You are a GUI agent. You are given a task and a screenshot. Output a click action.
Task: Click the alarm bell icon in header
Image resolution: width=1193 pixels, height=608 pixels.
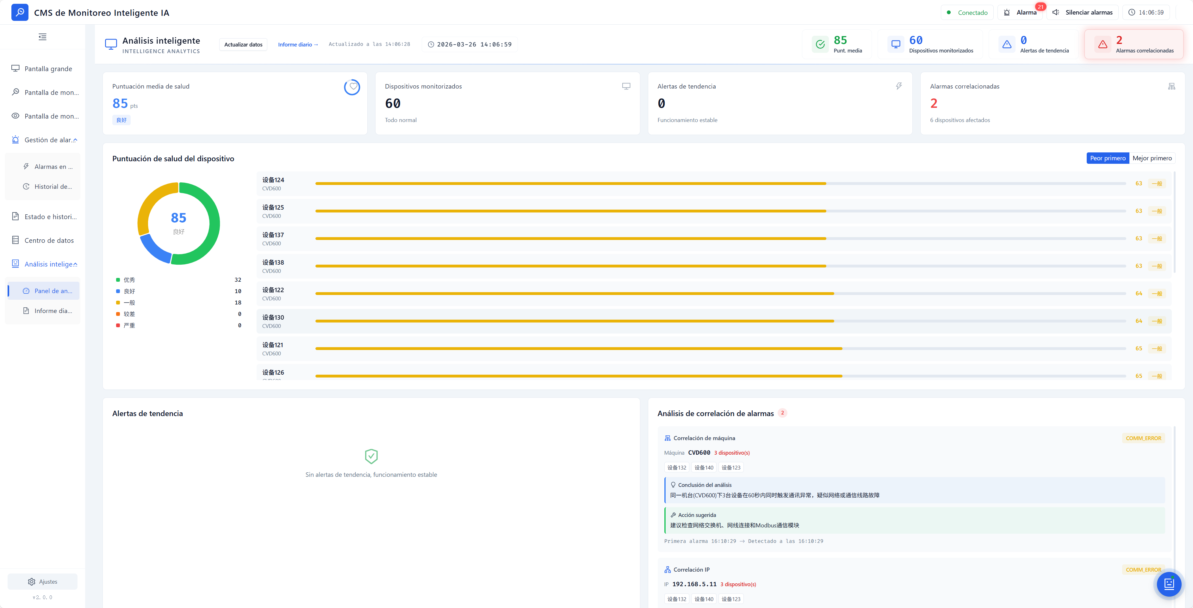[1006, 13]
